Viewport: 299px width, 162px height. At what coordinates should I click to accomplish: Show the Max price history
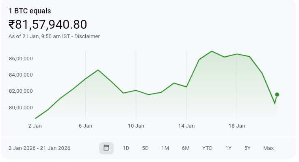point(269,148)
